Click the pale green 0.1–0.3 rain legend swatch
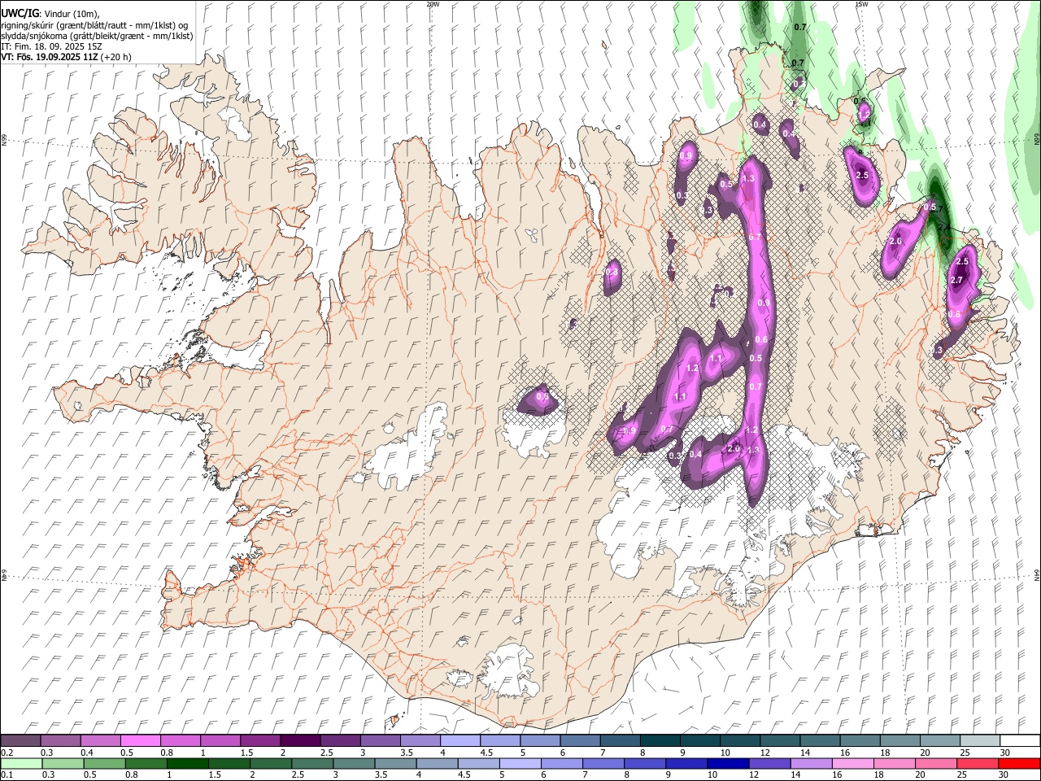 [21, 764]
